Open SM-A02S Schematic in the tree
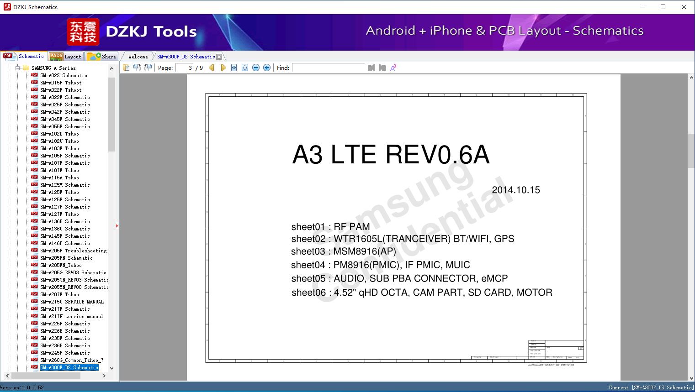This screenshot has height=392, width=695. pyautogui.click(x=64, y=75)
